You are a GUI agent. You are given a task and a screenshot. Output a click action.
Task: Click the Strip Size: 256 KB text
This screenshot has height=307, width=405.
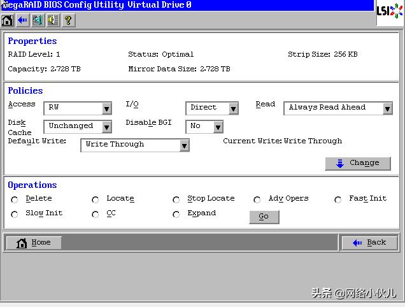[323, 54]
